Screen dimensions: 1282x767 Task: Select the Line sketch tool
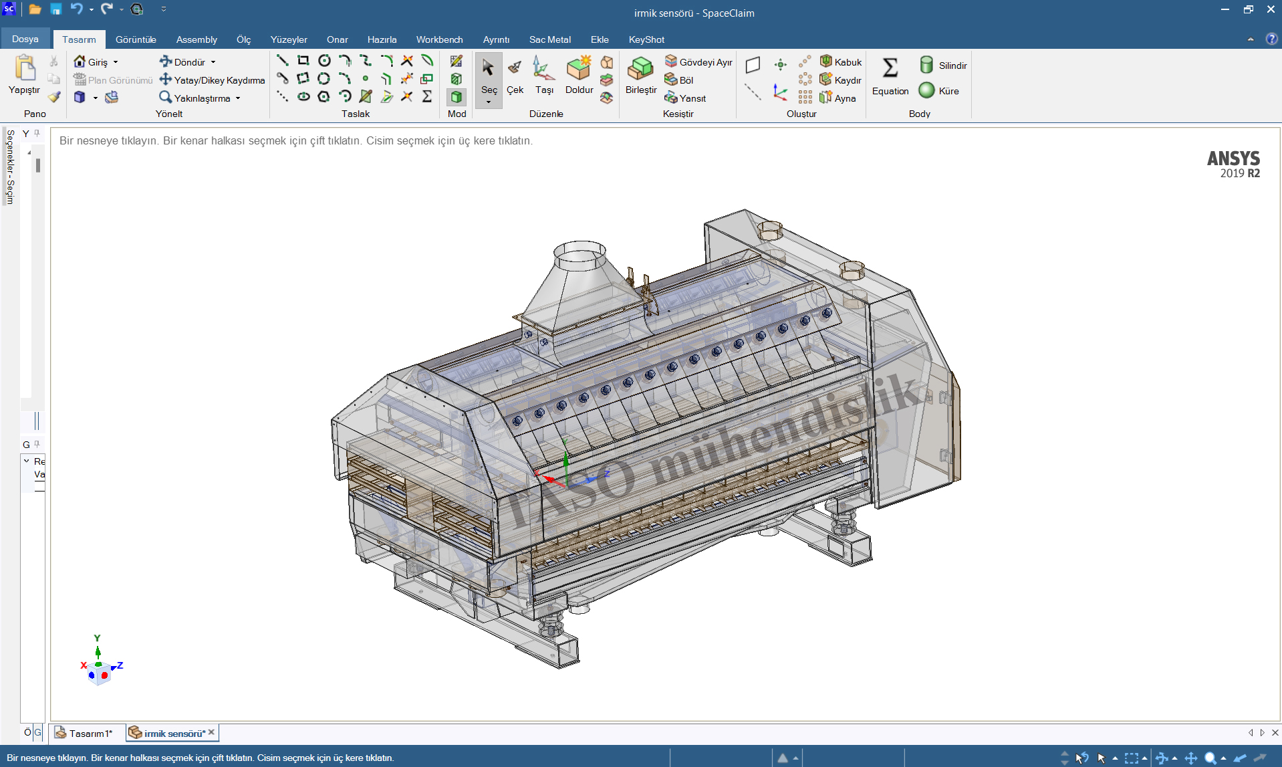click(x=283, y=61)
